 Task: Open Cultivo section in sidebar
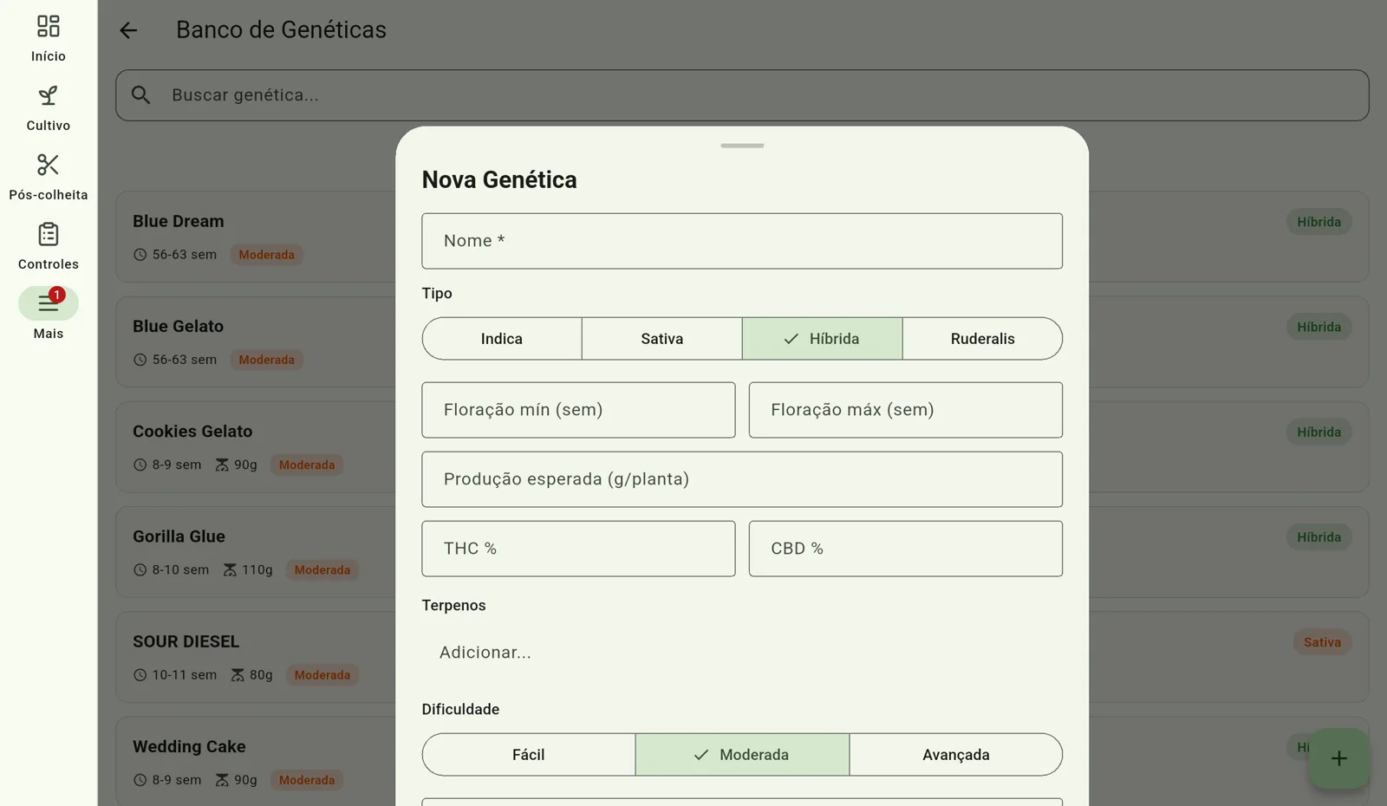49,107
